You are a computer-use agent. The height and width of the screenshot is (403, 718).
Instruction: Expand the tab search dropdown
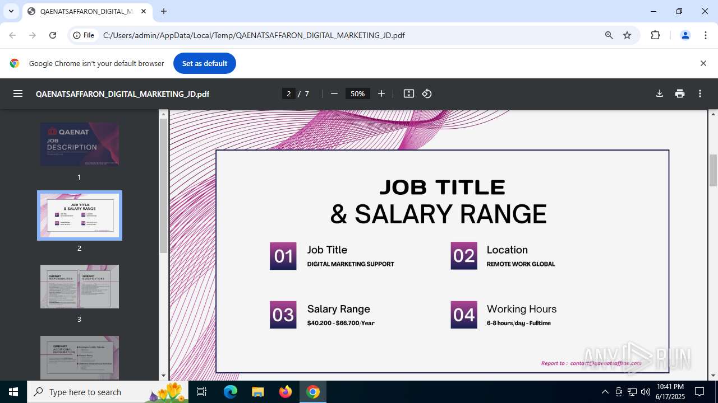(x=11, y=11)
